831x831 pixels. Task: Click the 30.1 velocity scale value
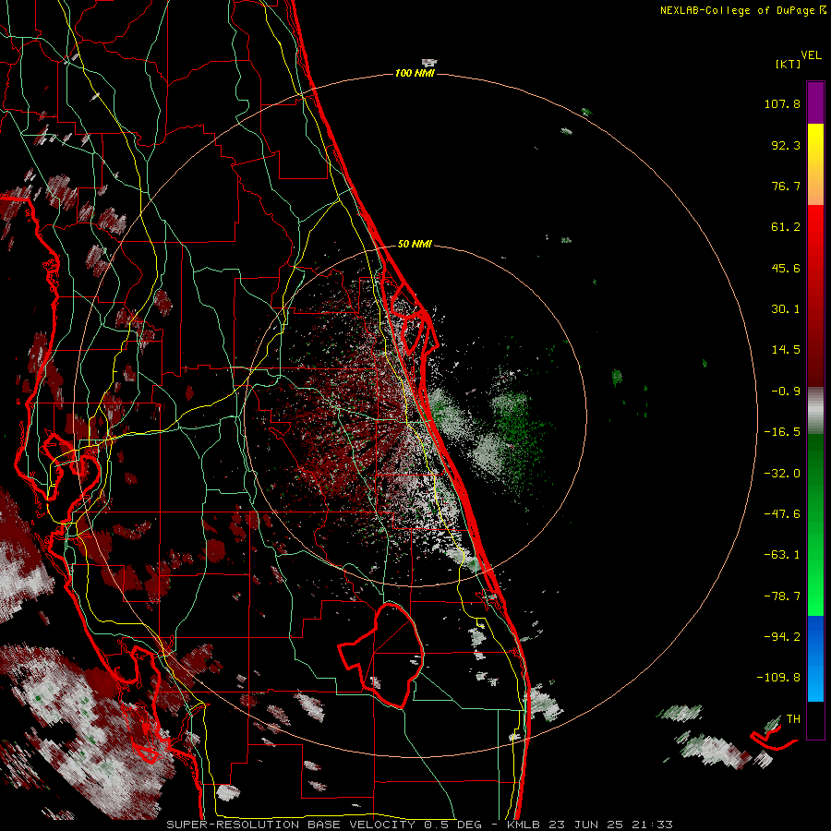pyautogui.click(x=786, y=309)
